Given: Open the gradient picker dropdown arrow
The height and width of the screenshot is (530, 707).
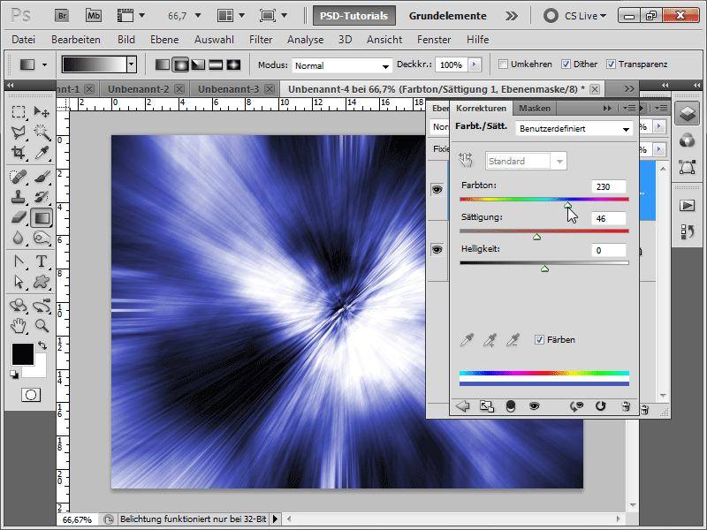Looking at the screenshot, I should tap(131, 64).
